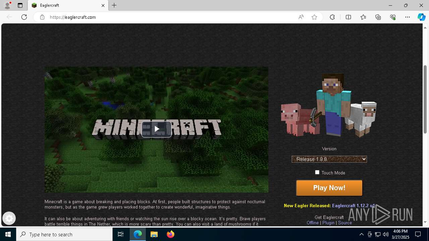Launch Firefox from the taskbar
This screenshot has height=241, width=429.
coord(171,234)
